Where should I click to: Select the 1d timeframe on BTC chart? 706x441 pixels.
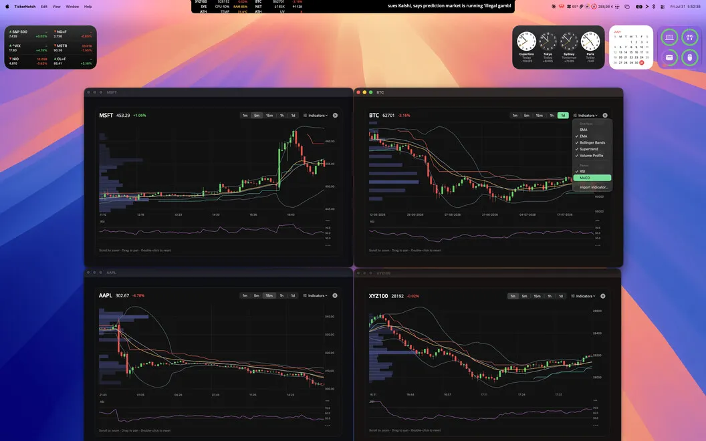(x=563, y=116)
